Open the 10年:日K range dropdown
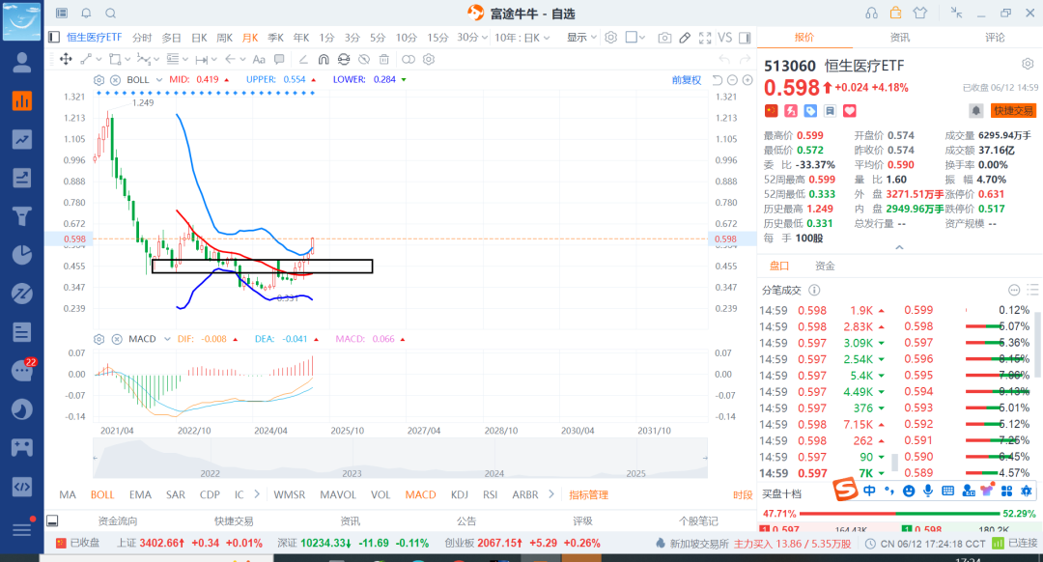The image size is (1043, 562). pos(522,38)
